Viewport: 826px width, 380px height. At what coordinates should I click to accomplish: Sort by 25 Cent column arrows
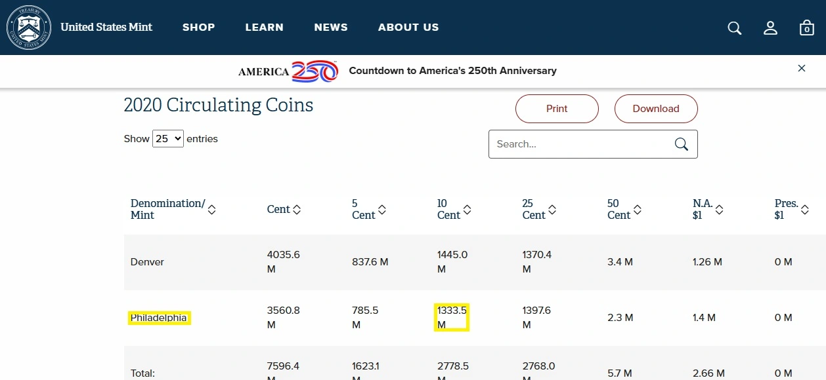coord(552,209)
